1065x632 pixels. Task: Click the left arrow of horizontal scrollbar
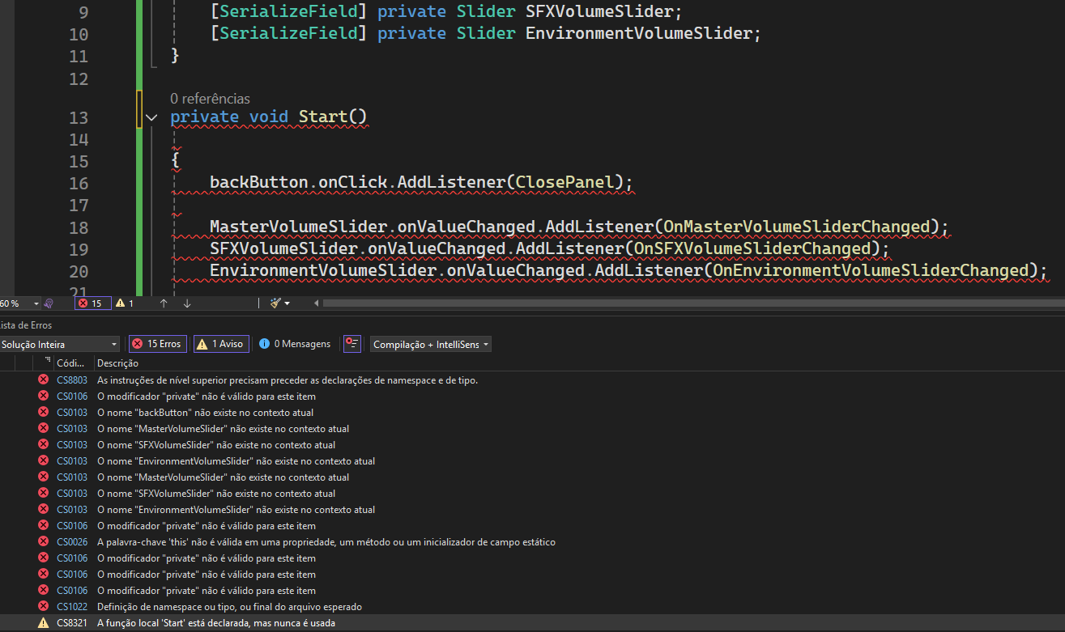point(317,303)
